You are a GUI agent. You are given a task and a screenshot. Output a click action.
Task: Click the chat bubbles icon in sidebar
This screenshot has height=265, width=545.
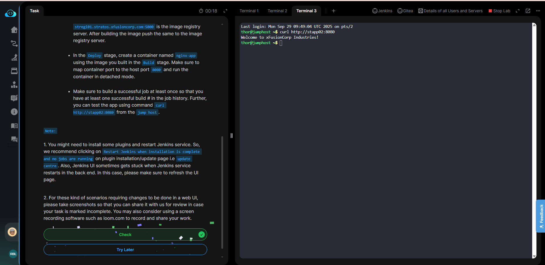(14, 139)
